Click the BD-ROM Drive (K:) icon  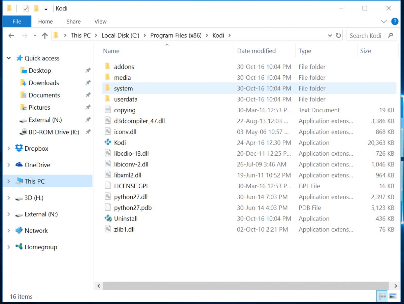(x=23, y=132)
